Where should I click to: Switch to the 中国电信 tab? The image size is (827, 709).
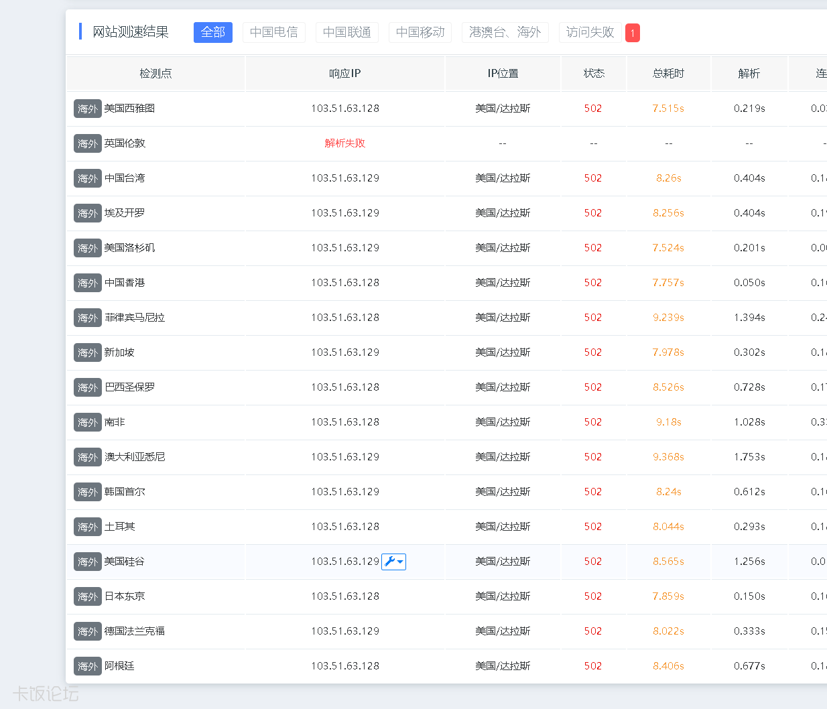pyautogui.click(x=274, y=32)
